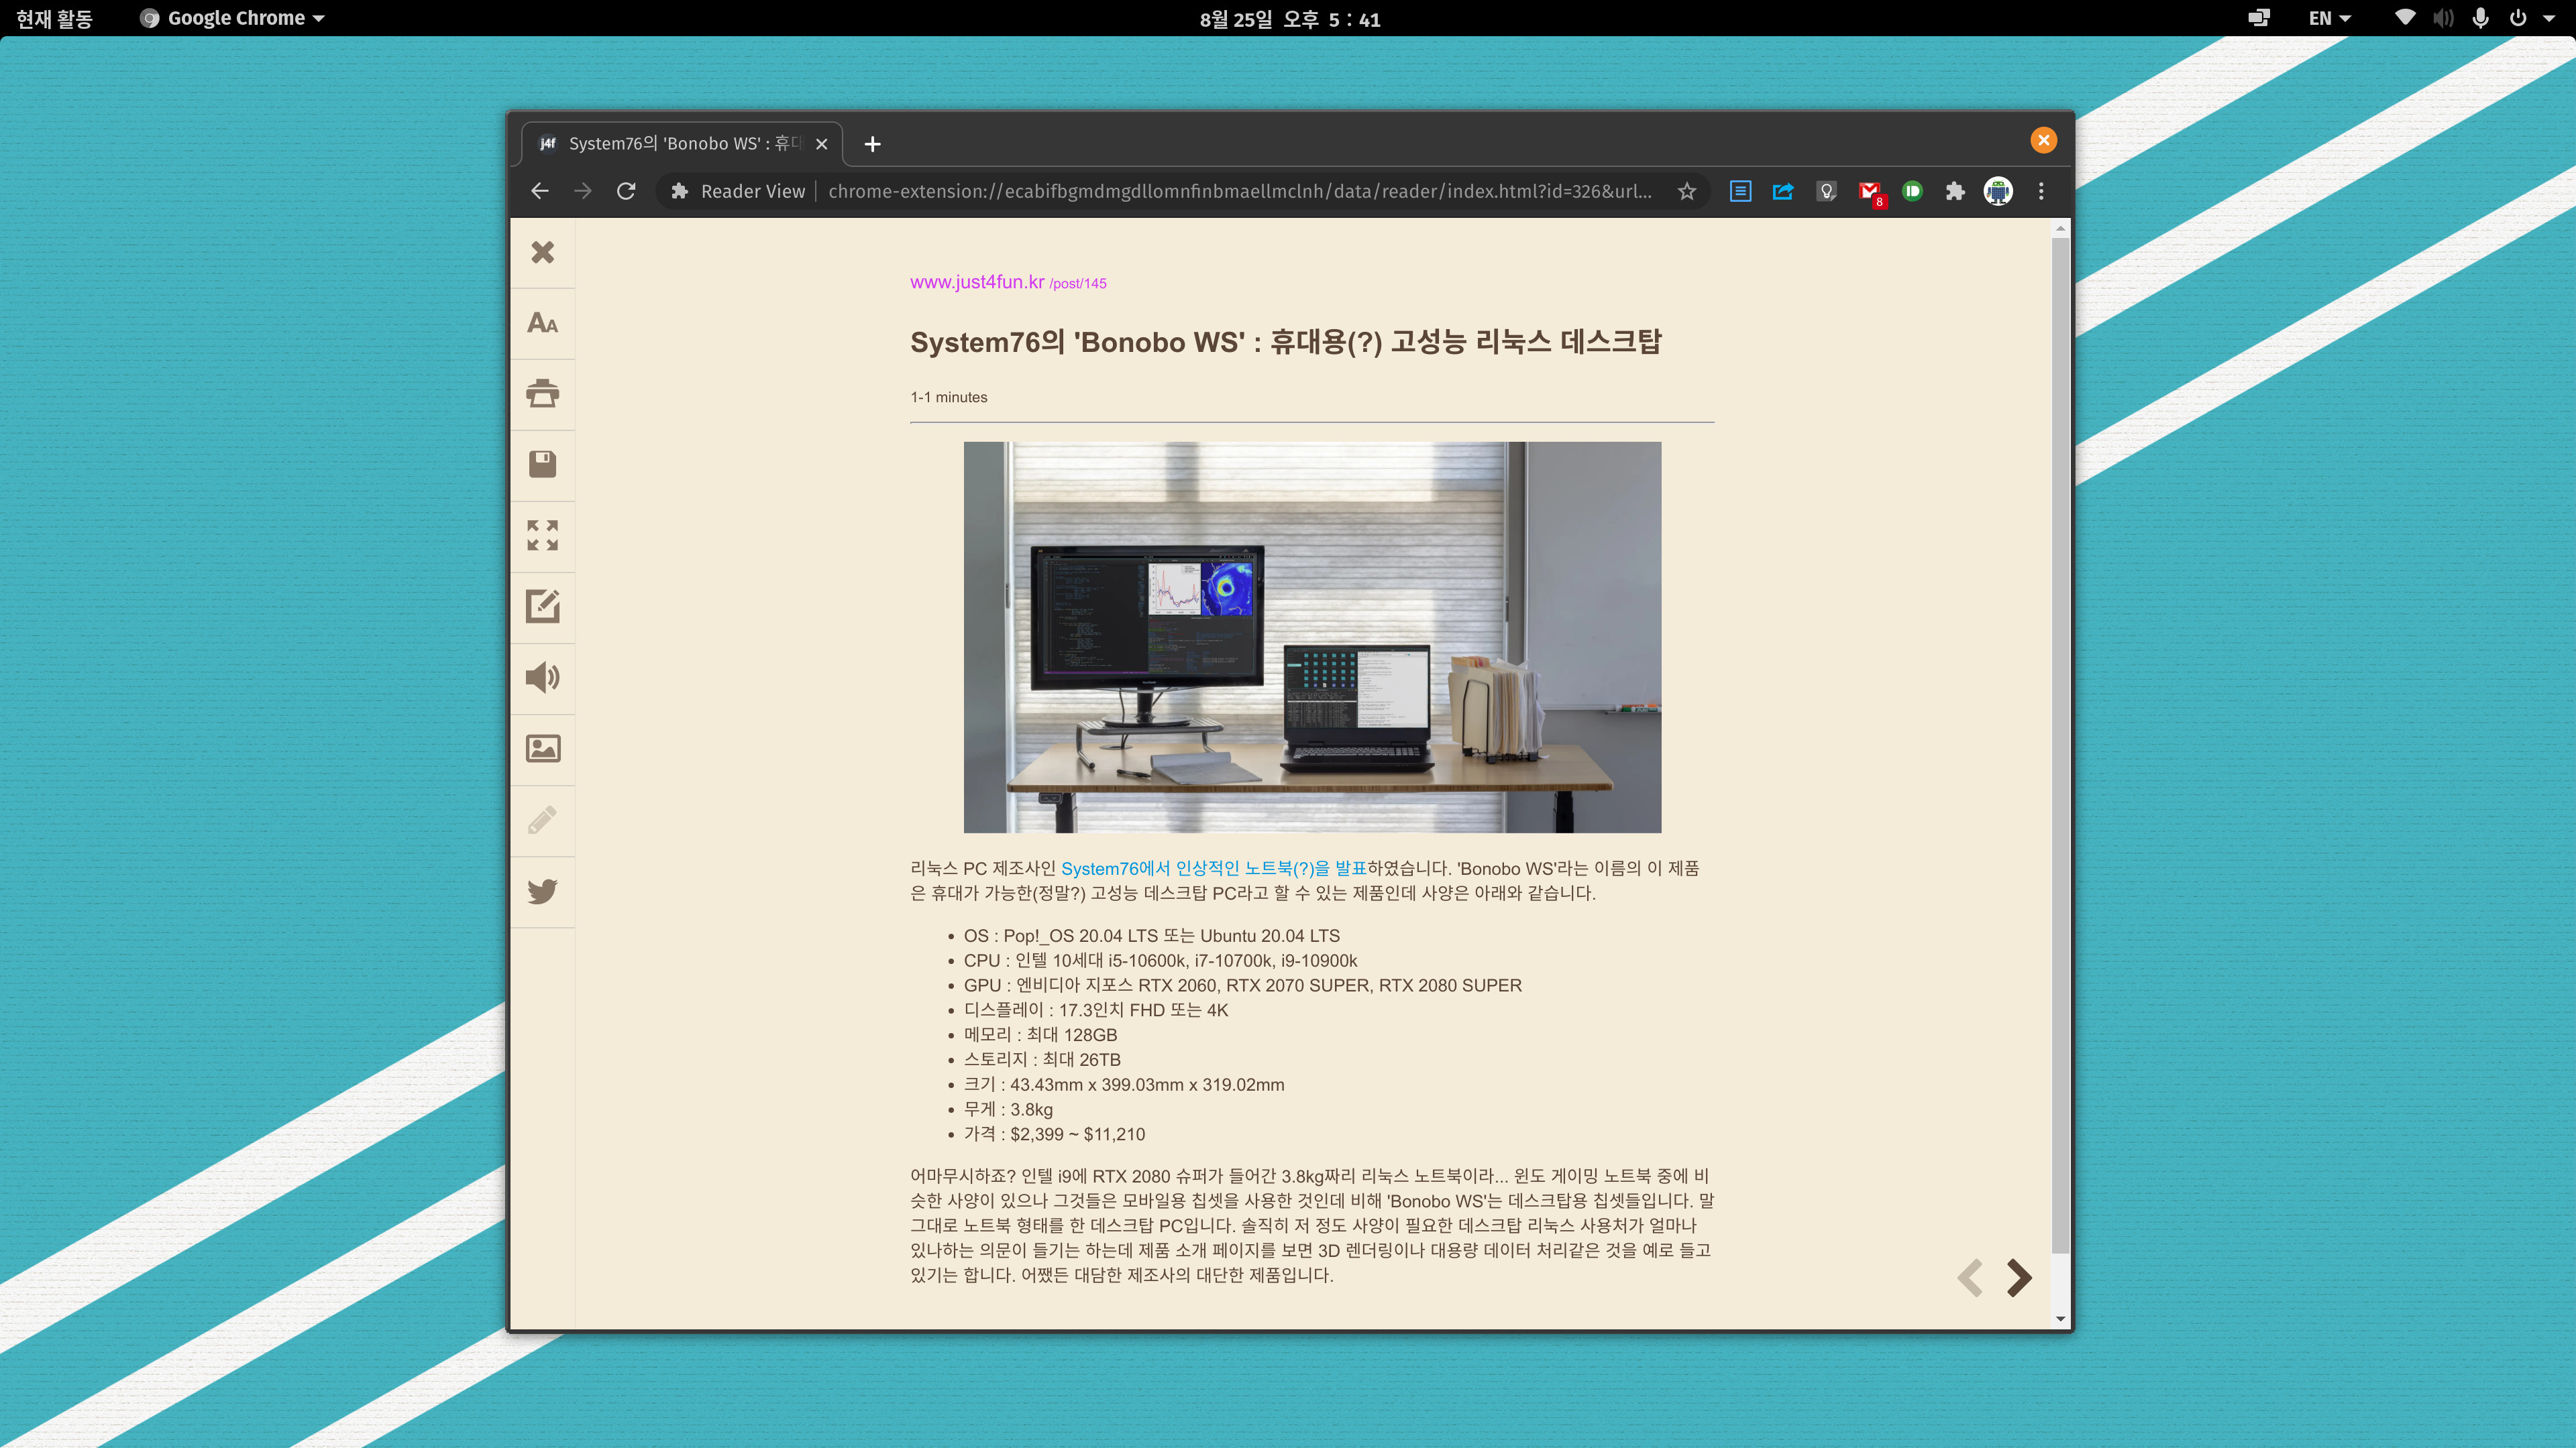
Task: Click the '가격 : $2,399 ~ $11,210' list item
Action: (x=1054, y=1134)
